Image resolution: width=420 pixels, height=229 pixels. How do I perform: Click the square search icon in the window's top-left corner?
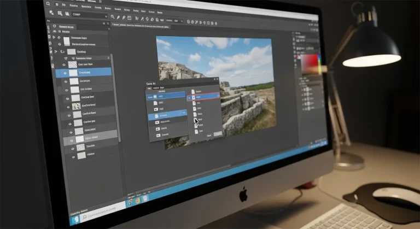click(x=48, y=3)
